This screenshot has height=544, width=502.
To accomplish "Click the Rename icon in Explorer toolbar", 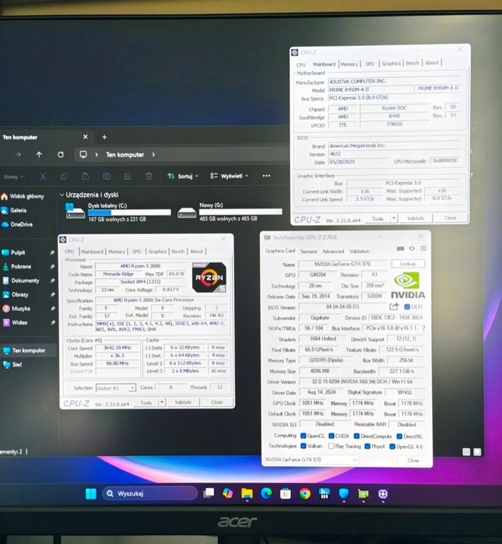I will (107, 176).
